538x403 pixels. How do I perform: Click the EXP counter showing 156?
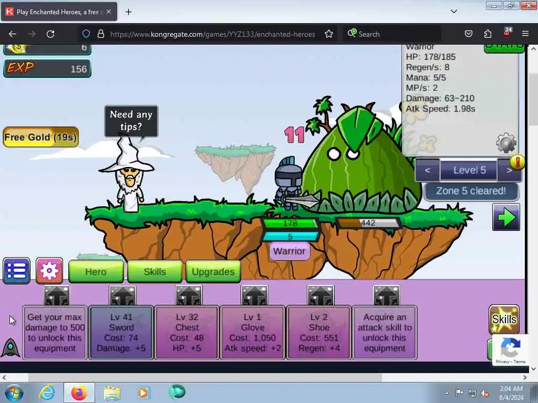(x=47, y=68)
